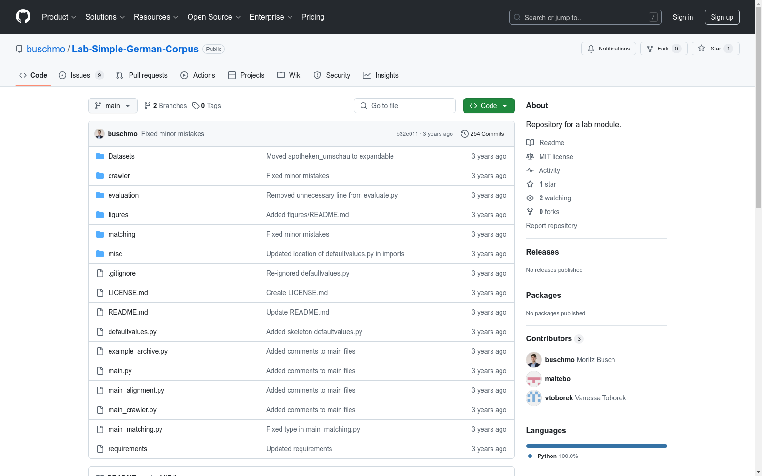Click the fork icon next to 0 forks
762x476 pixels.
[530, 212]
